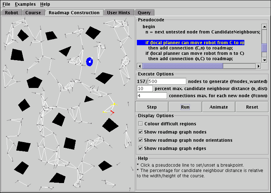
Task: Toggle Show roadmap graph edges checkbox
Action: coord(141,148)
